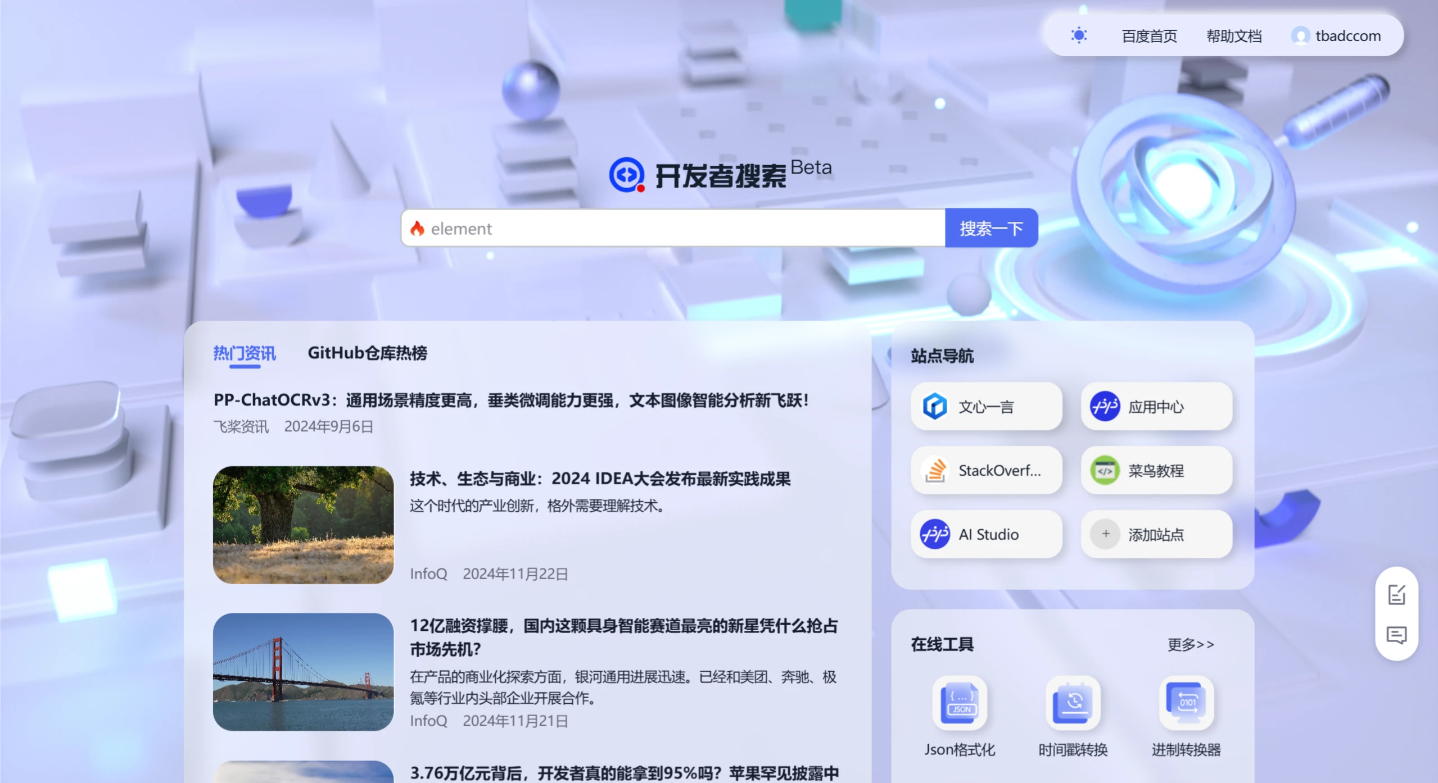Open the bridge article thumbnail image
The width and height of the screenshot is (1438, 783).
click(x=302, y=672)
